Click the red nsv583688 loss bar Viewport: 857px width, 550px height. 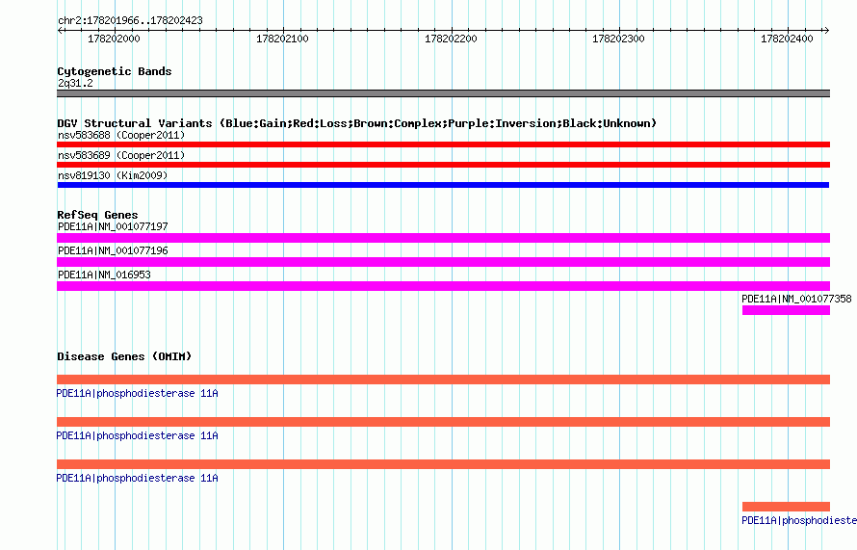pos(443,144)
